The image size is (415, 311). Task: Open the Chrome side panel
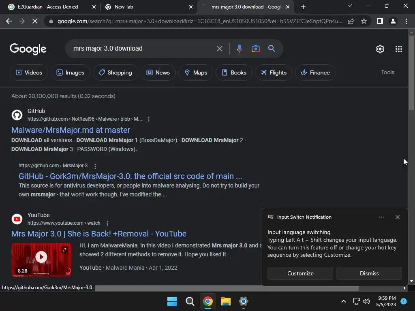[x=380, y=21]
